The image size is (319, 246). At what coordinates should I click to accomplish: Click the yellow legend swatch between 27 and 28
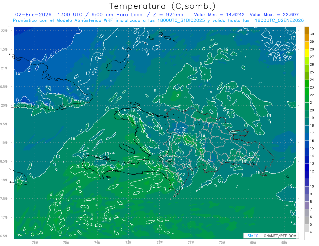click(x=307, y=53)
